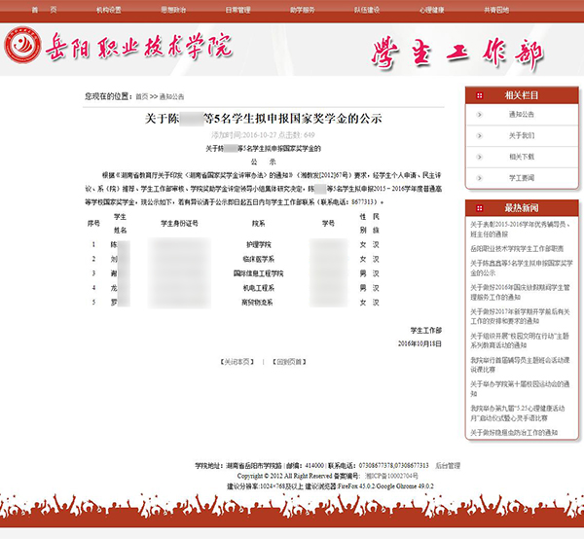Click the arrow icon beside 相关下载 in sidebar
This screenshot has width=584, height=539.
pyautogui.click(x=478, y=157)
